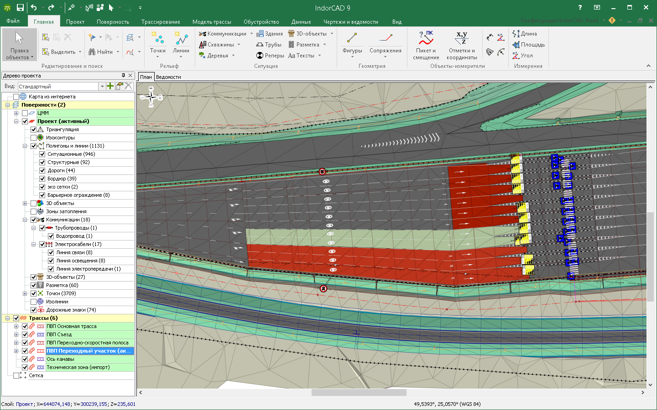Click the Реперы tool

(270, 56)
